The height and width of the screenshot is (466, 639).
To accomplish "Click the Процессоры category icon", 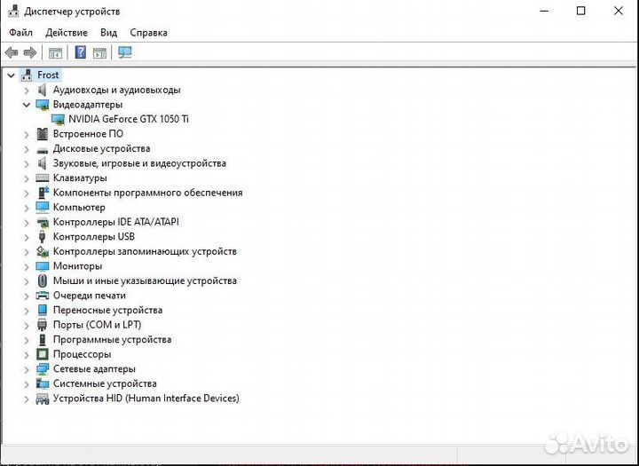I will (43, 354).
